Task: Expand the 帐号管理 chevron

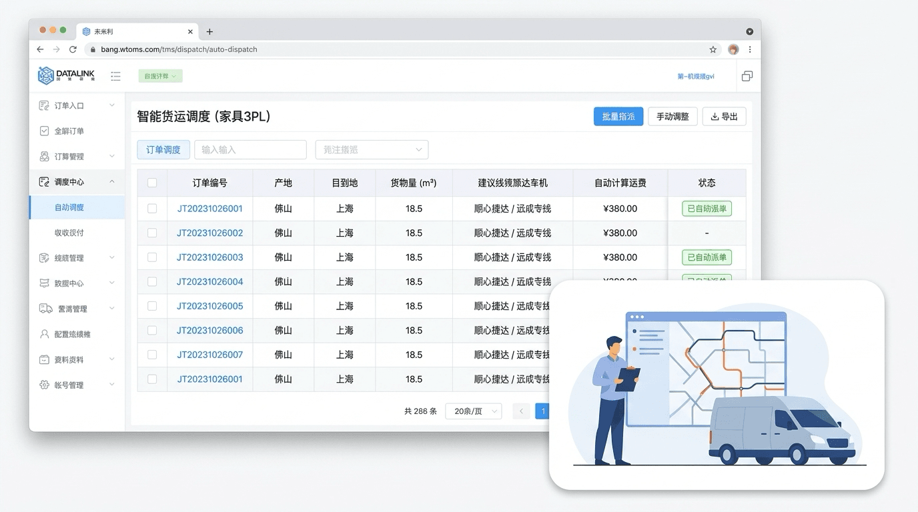Action: [112, 385]
